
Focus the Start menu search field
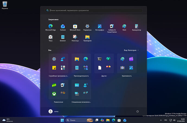tap(94, 10)
